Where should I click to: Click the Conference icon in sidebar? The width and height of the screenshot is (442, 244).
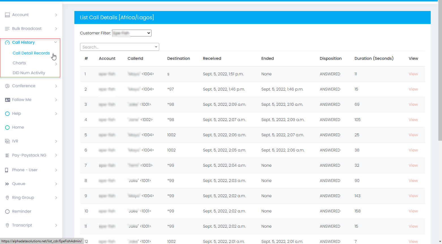tap(7, 86)
